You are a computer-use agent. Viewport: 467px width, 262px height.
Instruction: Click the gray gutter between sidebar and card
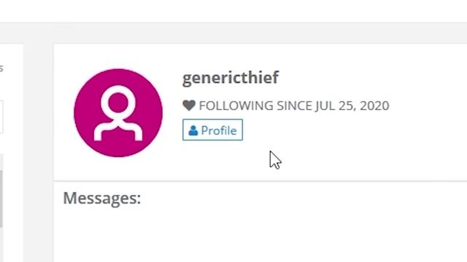pos(39,153)
